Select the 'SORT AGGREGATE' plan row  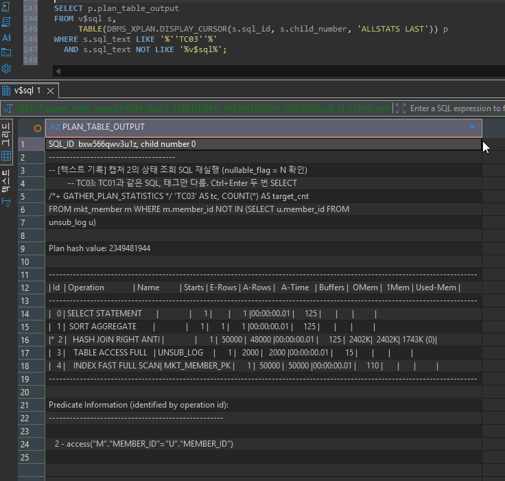point(263,327)
